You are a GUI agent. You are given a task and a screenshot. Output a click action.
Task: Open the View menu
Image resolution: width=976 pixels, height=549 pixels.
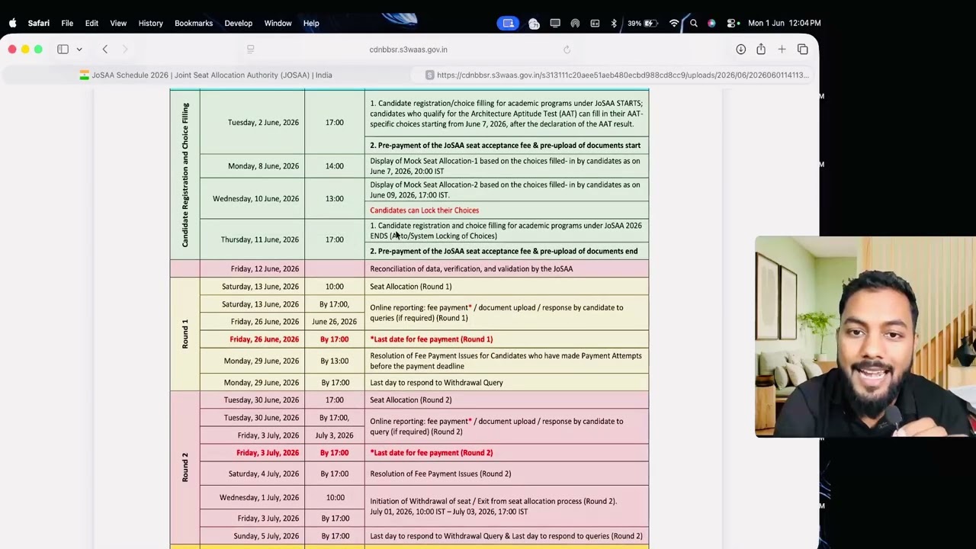pos(118,23)
